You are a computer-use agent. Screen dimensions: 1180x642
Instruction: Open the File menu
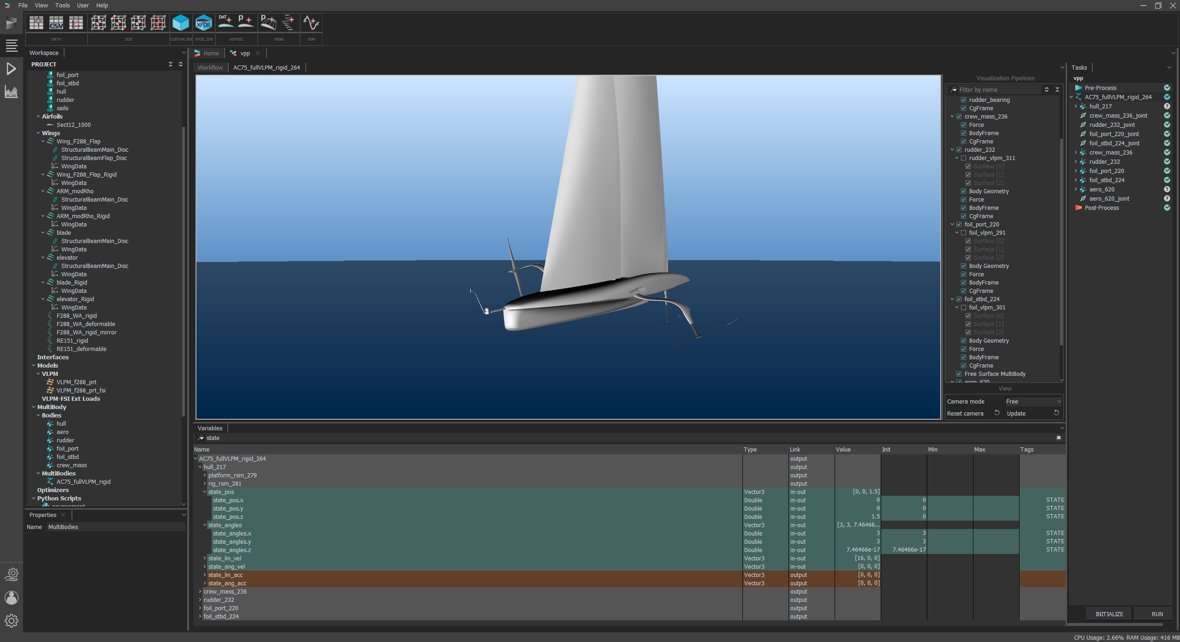(x=23, y=6)
